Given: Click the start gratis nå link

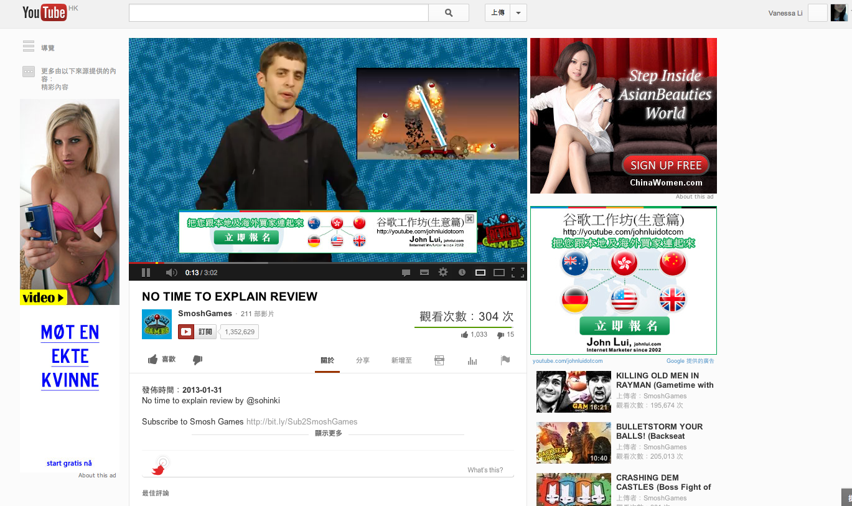Looking at the screenshot, I should pos(69,463).
